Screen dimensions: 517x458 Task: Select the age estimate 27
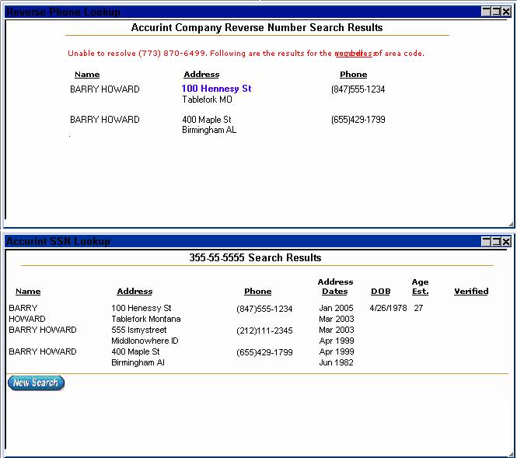pyautogui.click(x=418, y=308)
